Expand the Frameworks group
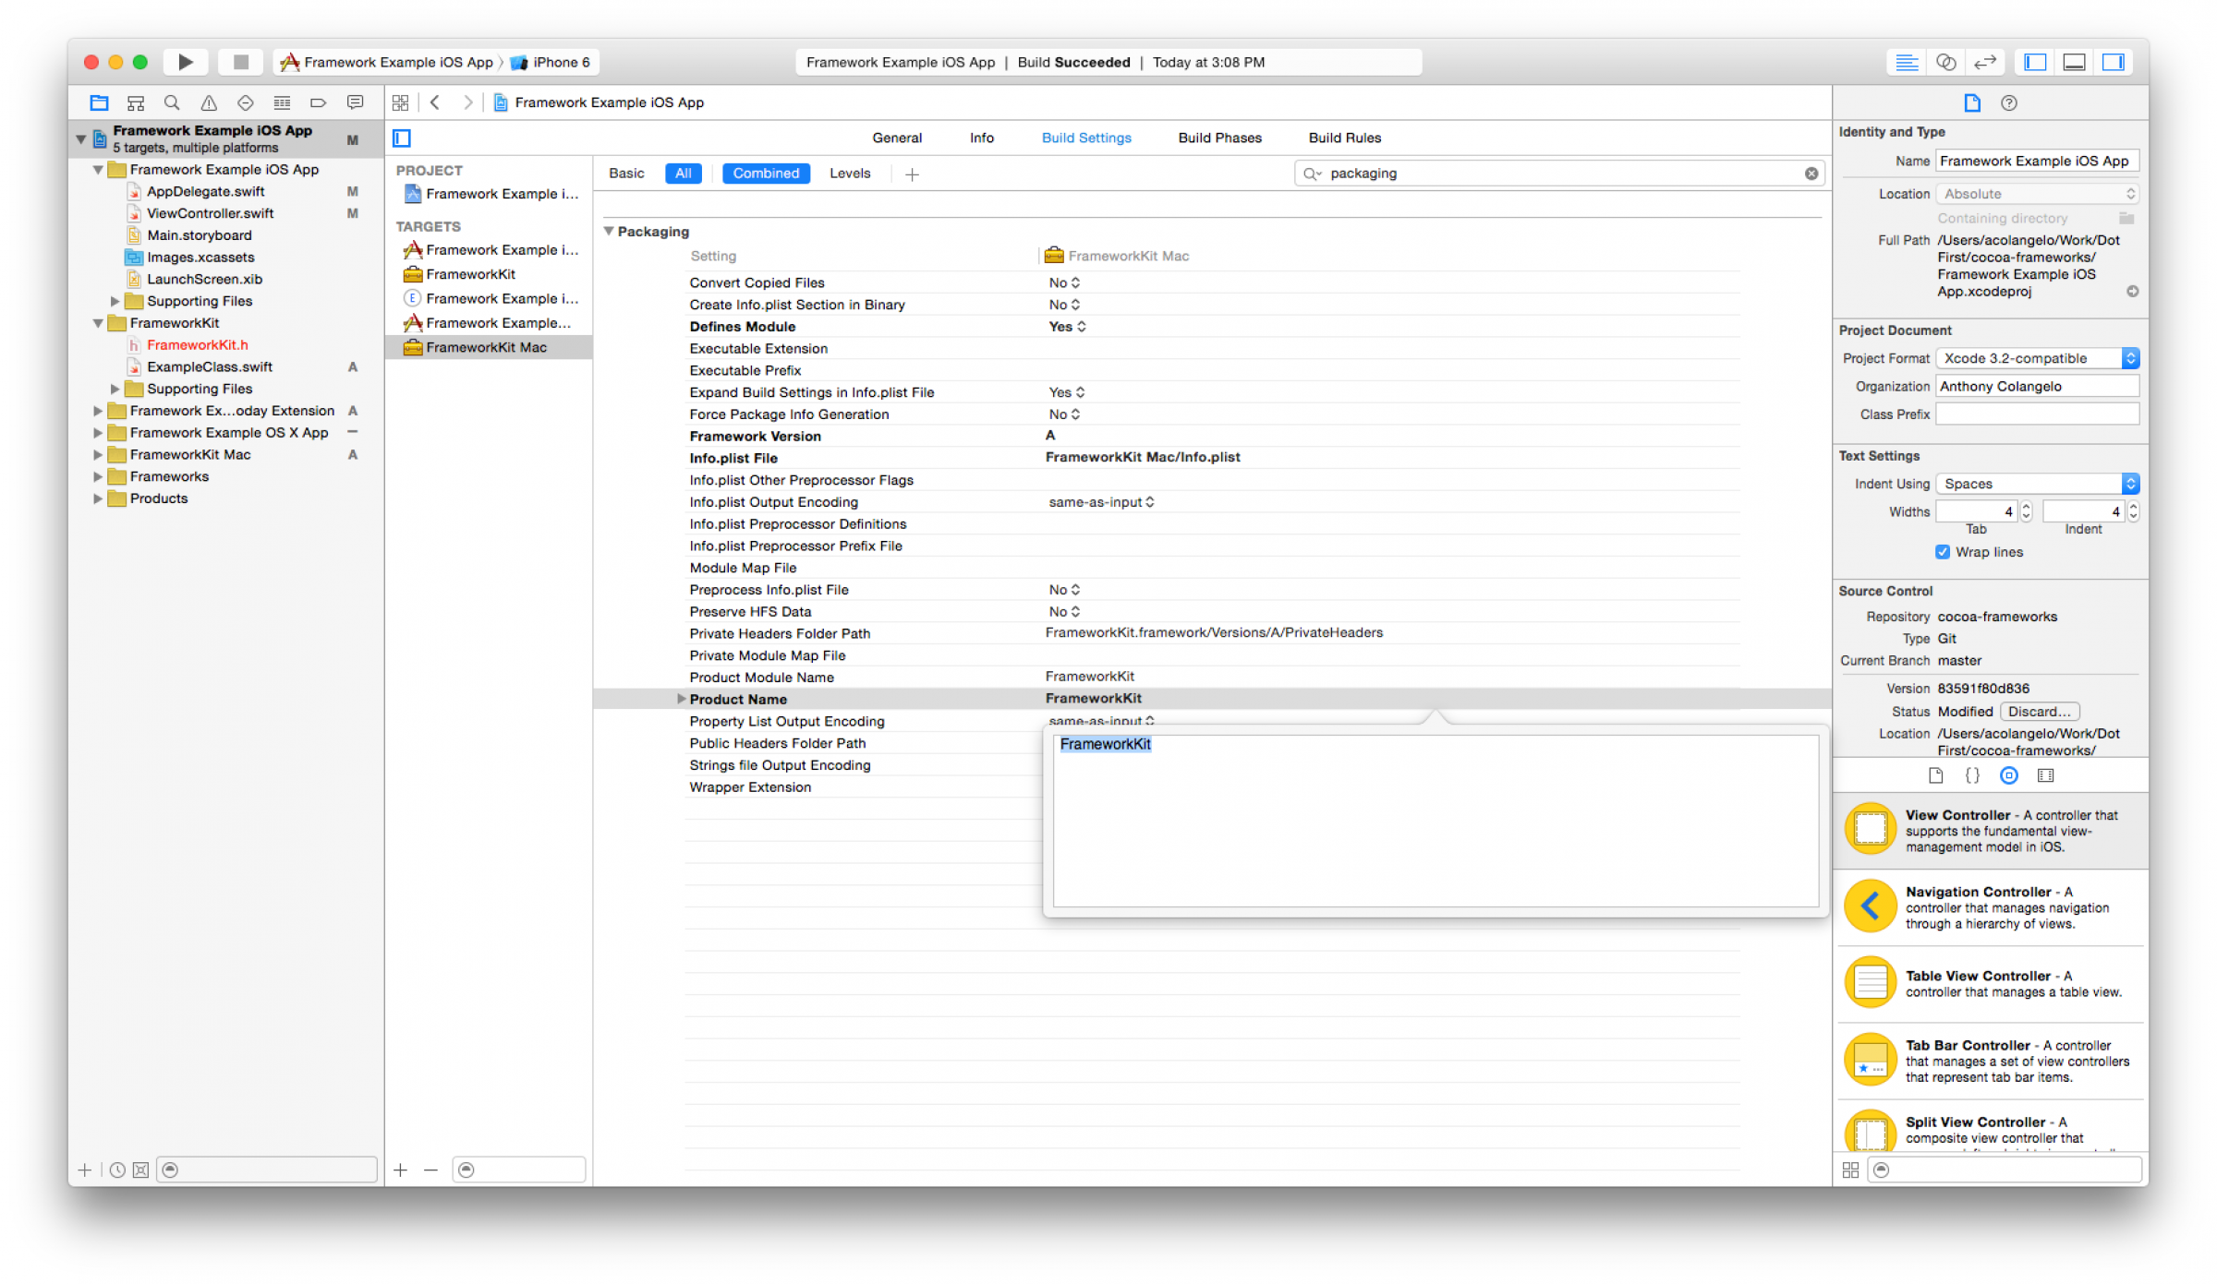 tap(98, 476)
